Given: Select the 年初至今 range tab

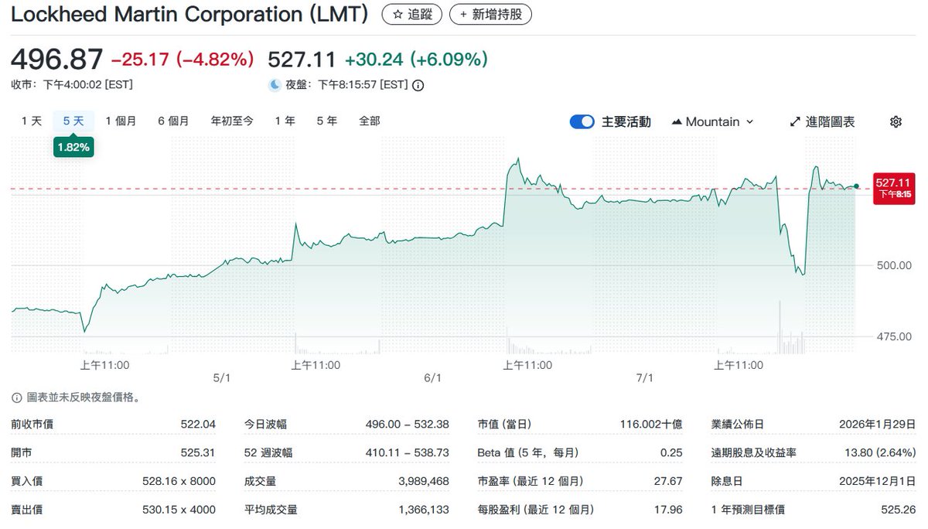Looking at the screenshot, I should click(x=232, y=121).
